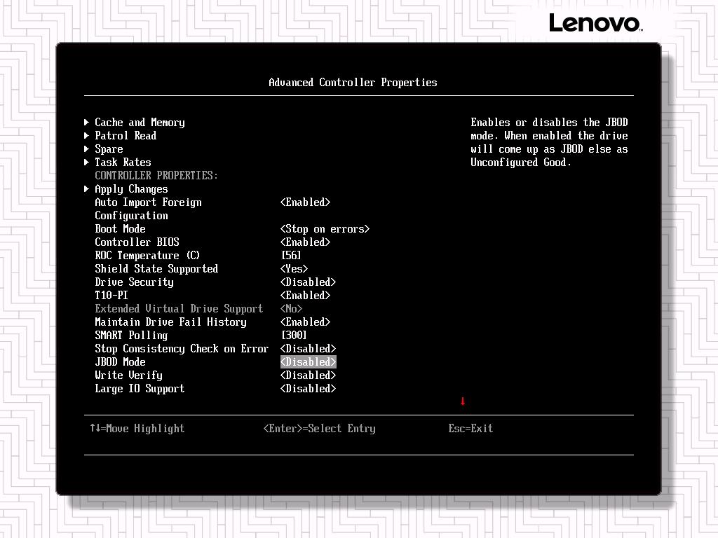Click the red down scroll arrow indicator
The width and height of the screenshot is (718, 538).
click(463, 401)
